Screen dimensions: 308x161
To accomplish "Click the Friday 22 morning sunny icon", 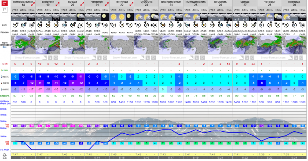I will click(x=114, y=17).
